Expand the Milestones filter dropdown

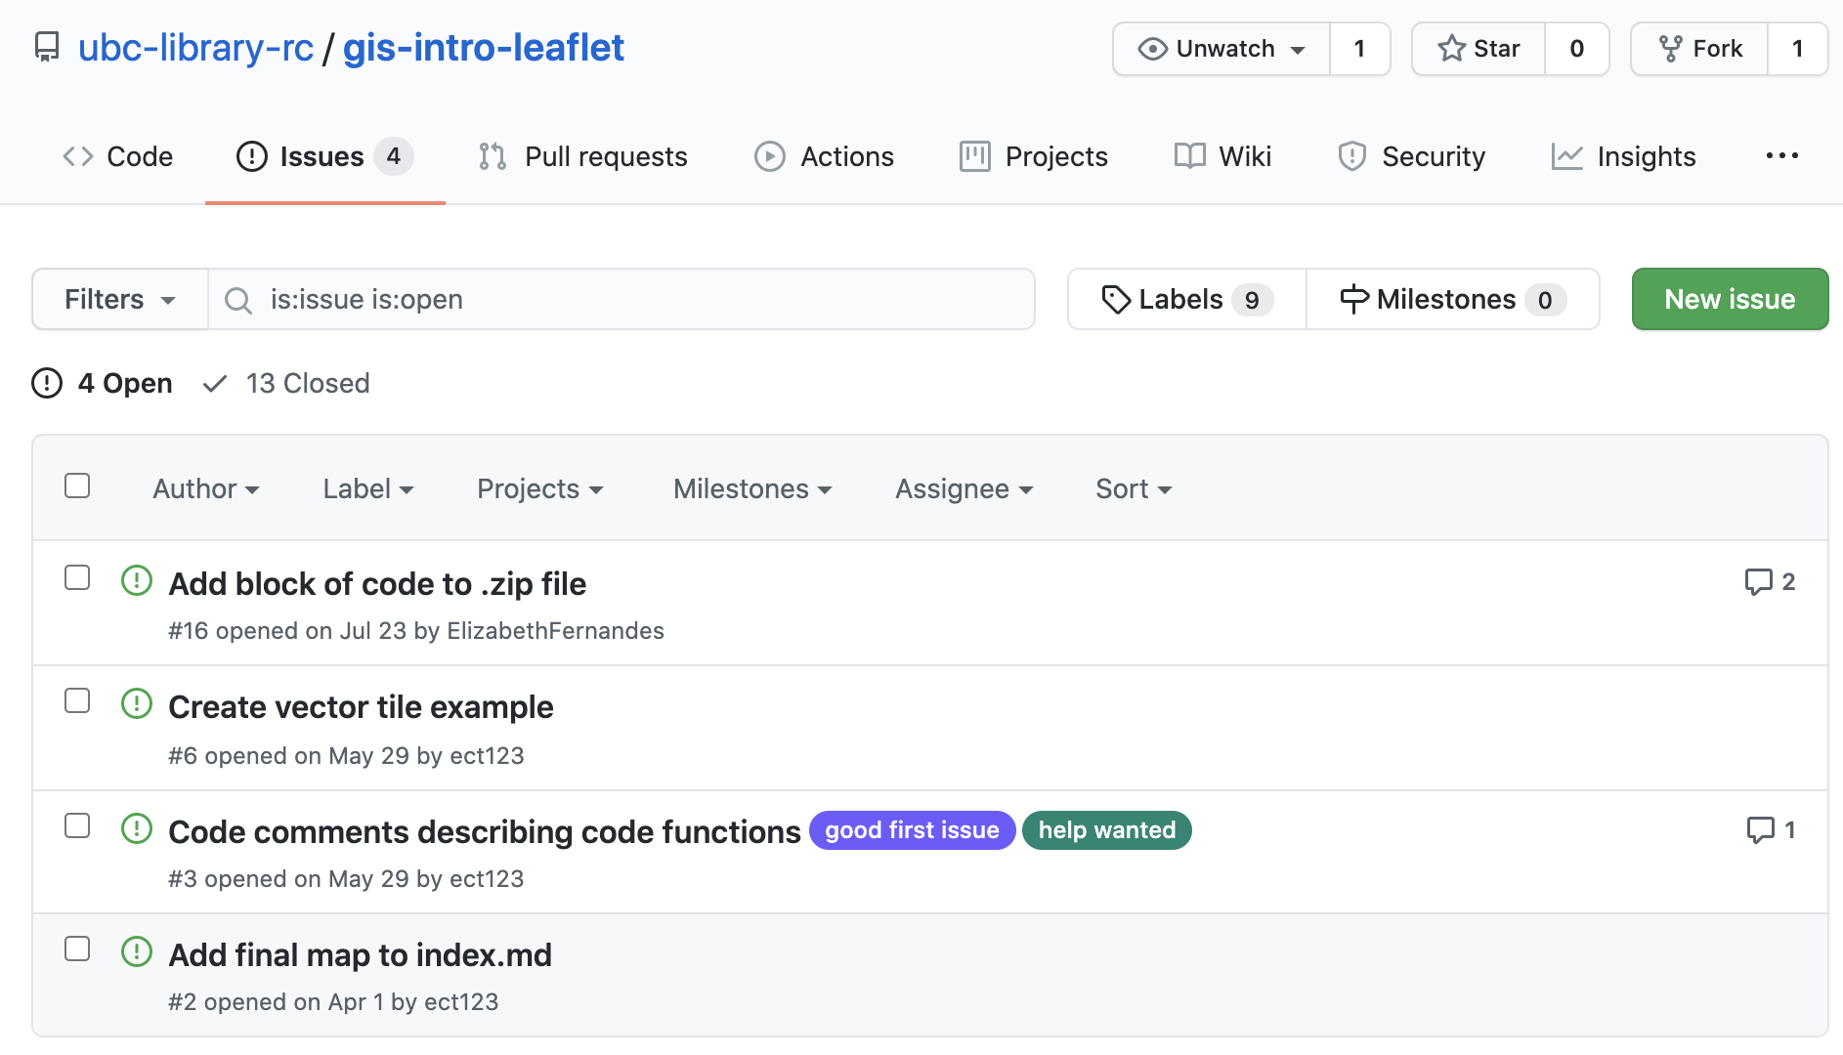(752, 488)
